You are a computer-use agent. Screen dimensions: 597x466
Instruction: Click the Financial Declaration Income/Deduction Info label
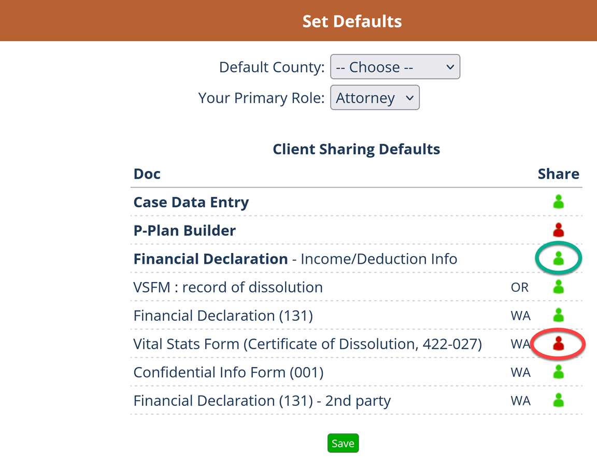pos(295,259)
